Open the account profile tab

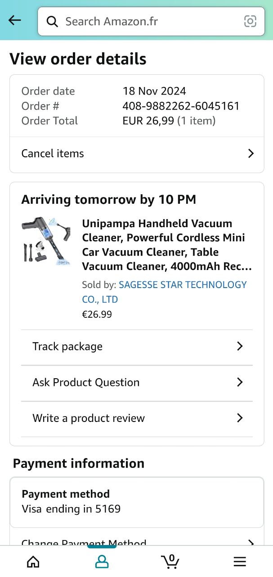(x=102, y=561)
